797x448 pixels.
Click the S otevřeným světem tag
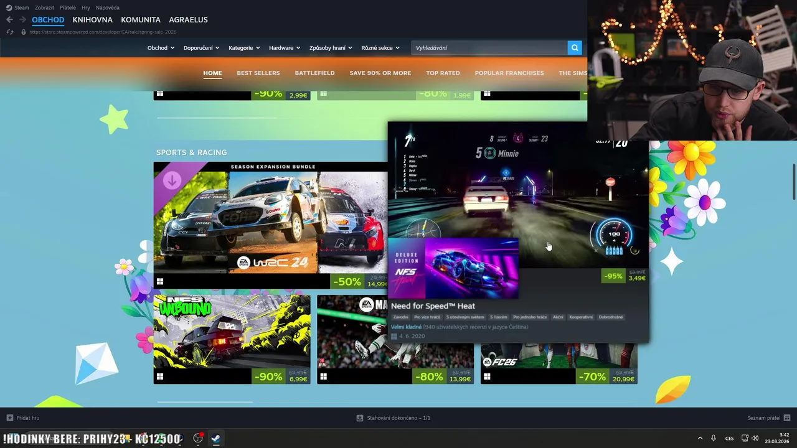[465, 317]
